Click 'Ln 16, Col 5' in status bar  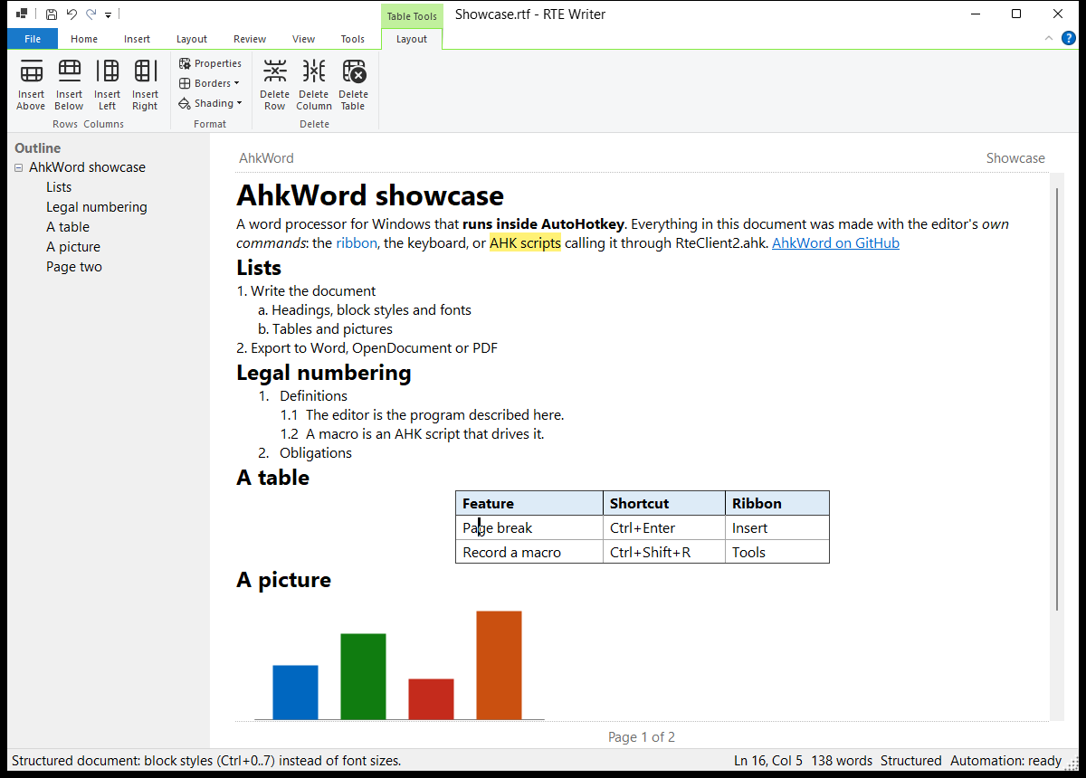pyautogui.click(x=768, y=761)
